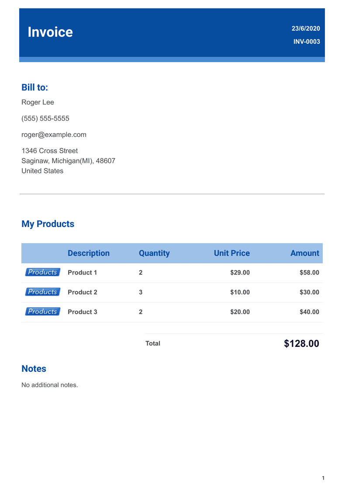Click the $30.00 amount for Product 2
Viewport: 345px width, 489px height.
pyautogui.click(x=309, y=292)
